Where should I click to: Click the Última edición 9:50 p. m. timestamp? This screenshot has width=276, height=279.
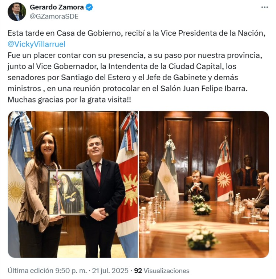click(47, 271)
